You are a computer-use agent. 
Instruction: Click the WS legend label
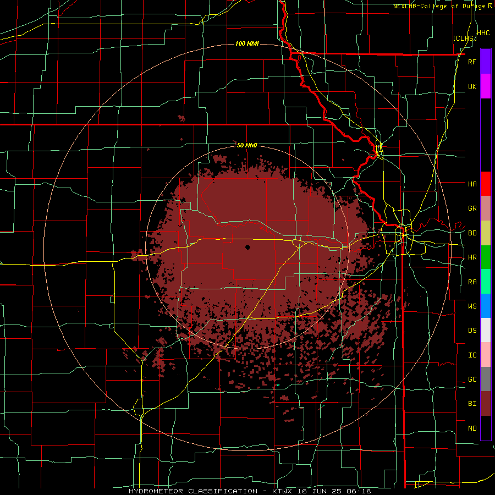click(x=472, y=306)
